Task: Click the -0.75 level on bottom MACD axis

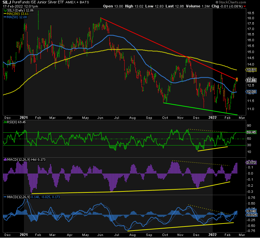Action: 251,231
